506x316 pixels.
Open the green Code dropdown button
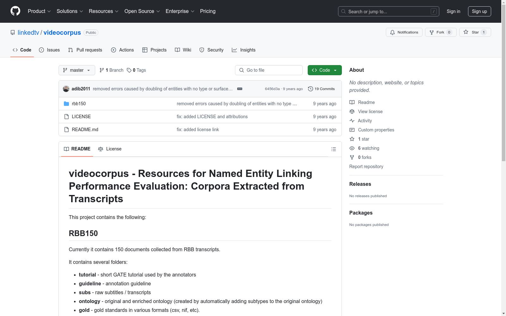coord(324,70)
